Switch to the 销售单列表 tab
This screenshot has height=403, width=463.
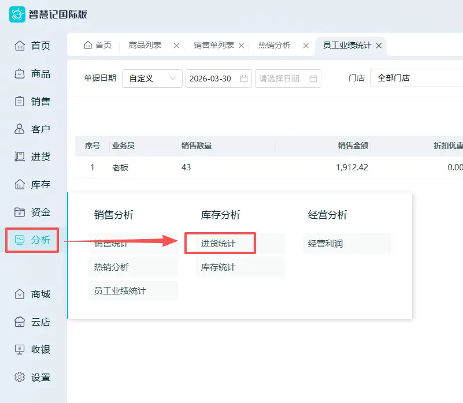(x=214, y=45)
